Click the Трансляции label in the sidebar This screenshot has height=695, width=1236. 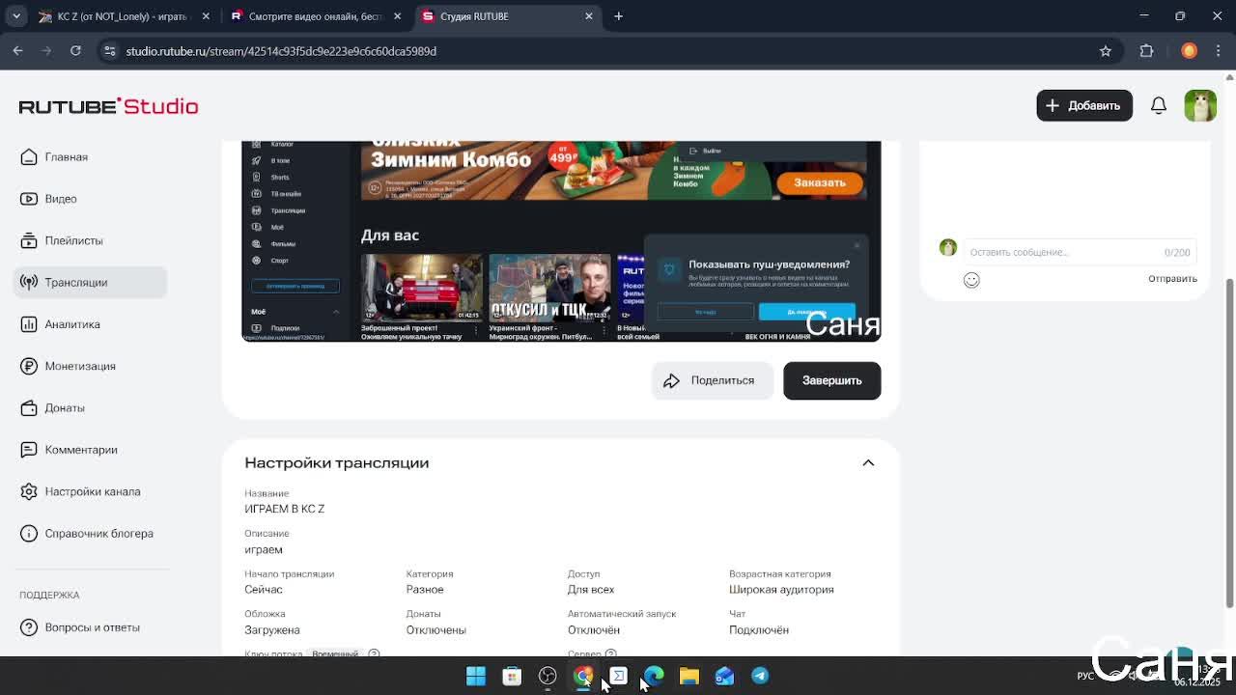[76, 283]
